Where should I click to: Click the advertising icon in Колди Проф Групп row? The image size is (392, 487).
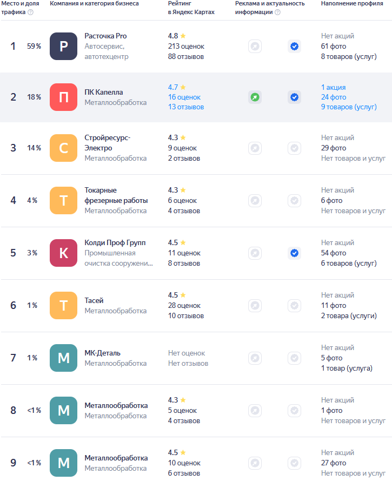(x=255, y=253)
